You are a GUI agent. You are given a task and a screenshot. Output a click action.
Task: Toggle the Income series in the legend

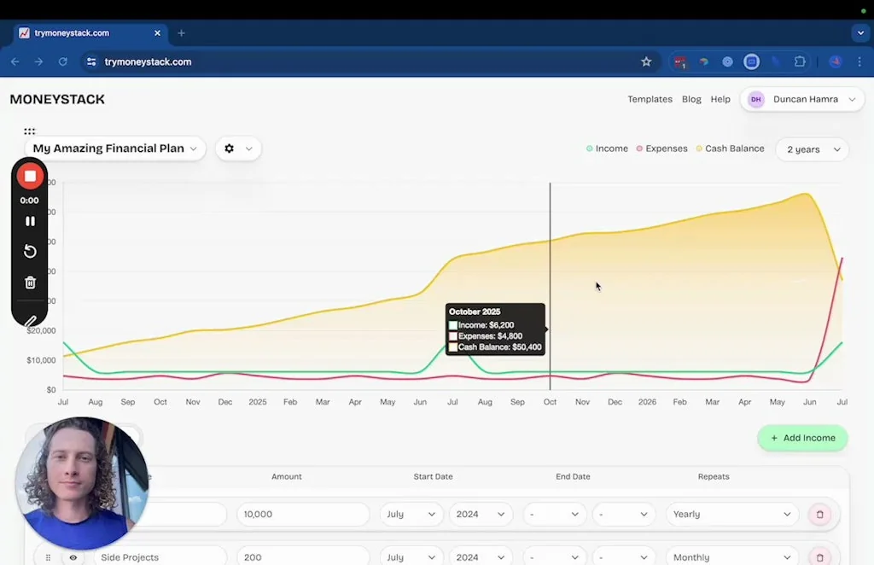point(608,148)
